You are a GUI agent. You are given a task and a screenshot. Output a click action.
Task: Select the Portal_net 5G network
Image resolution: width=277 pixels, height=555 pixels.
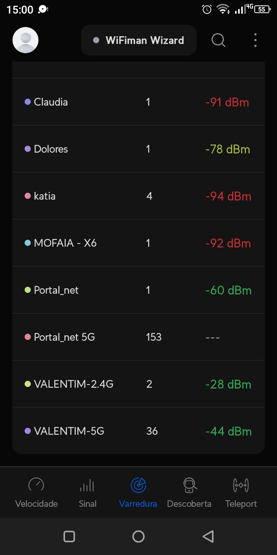[x=138, y=337]
